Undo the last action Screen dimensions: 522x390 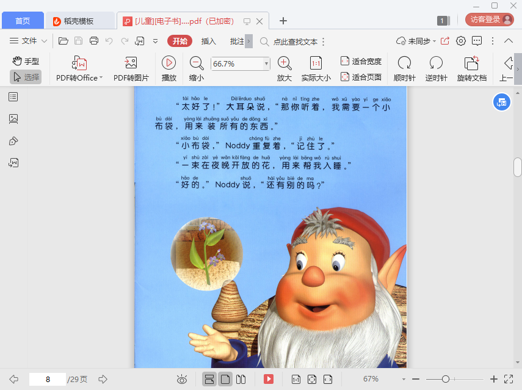coord(109,41)
